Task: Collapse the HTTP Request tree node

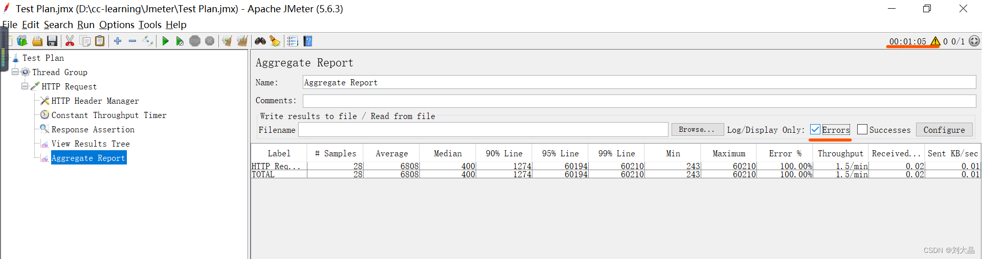Action: click(25, 86)
